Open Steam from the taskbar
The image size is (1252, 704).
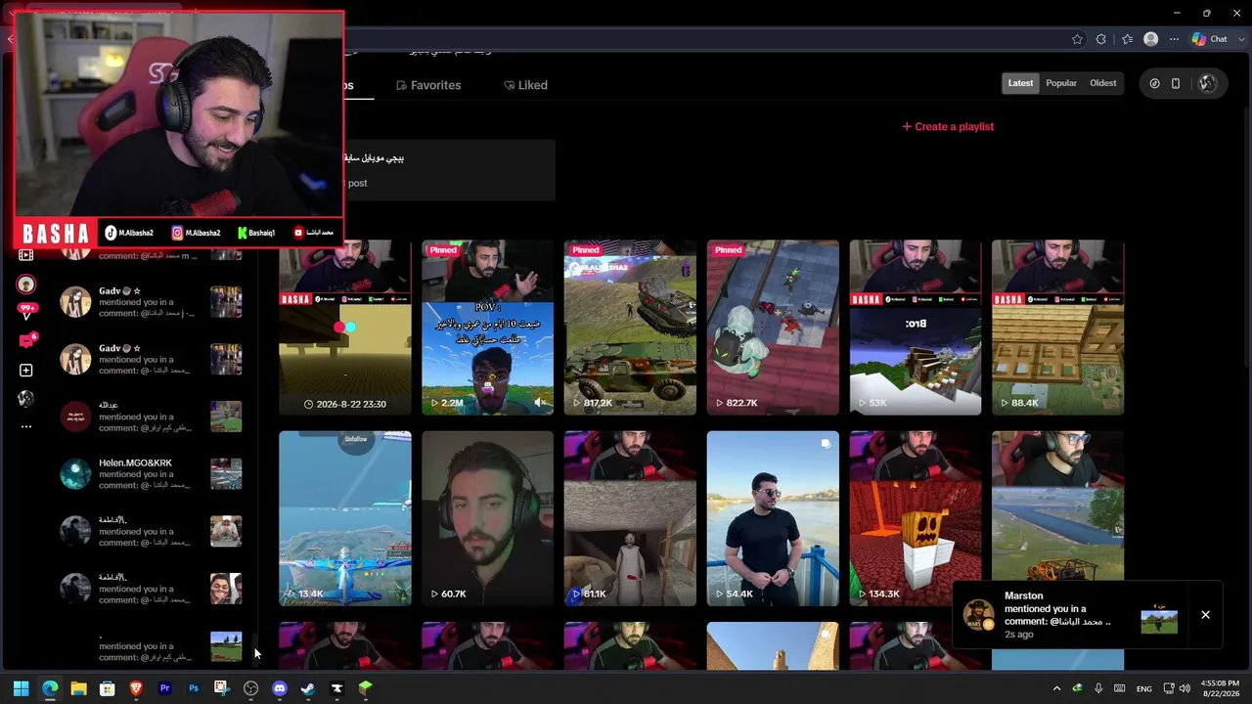tap(308, 688)
